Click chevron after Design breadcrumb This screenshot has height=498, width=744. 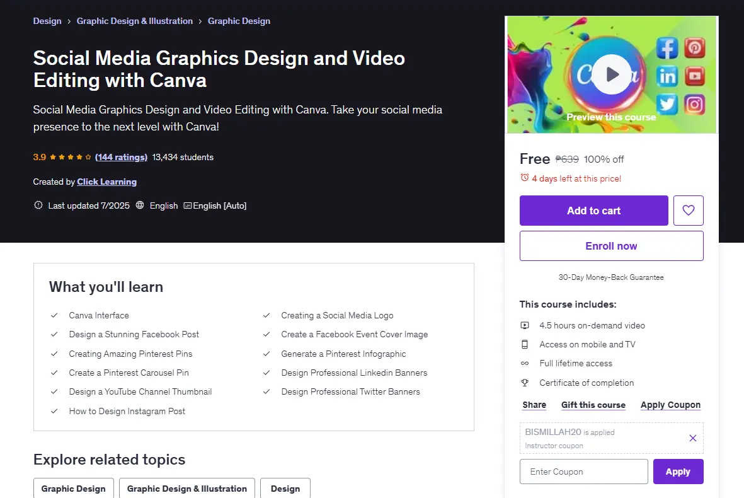(x=69, y=21)
